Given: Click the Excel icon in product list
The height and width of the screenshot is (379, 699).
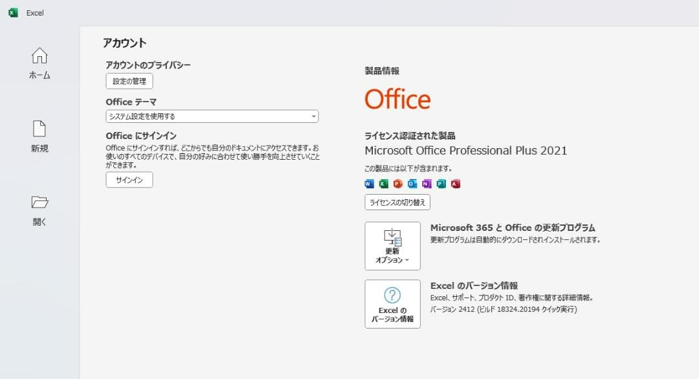Looking at the screenshot, I should point(384,184).
